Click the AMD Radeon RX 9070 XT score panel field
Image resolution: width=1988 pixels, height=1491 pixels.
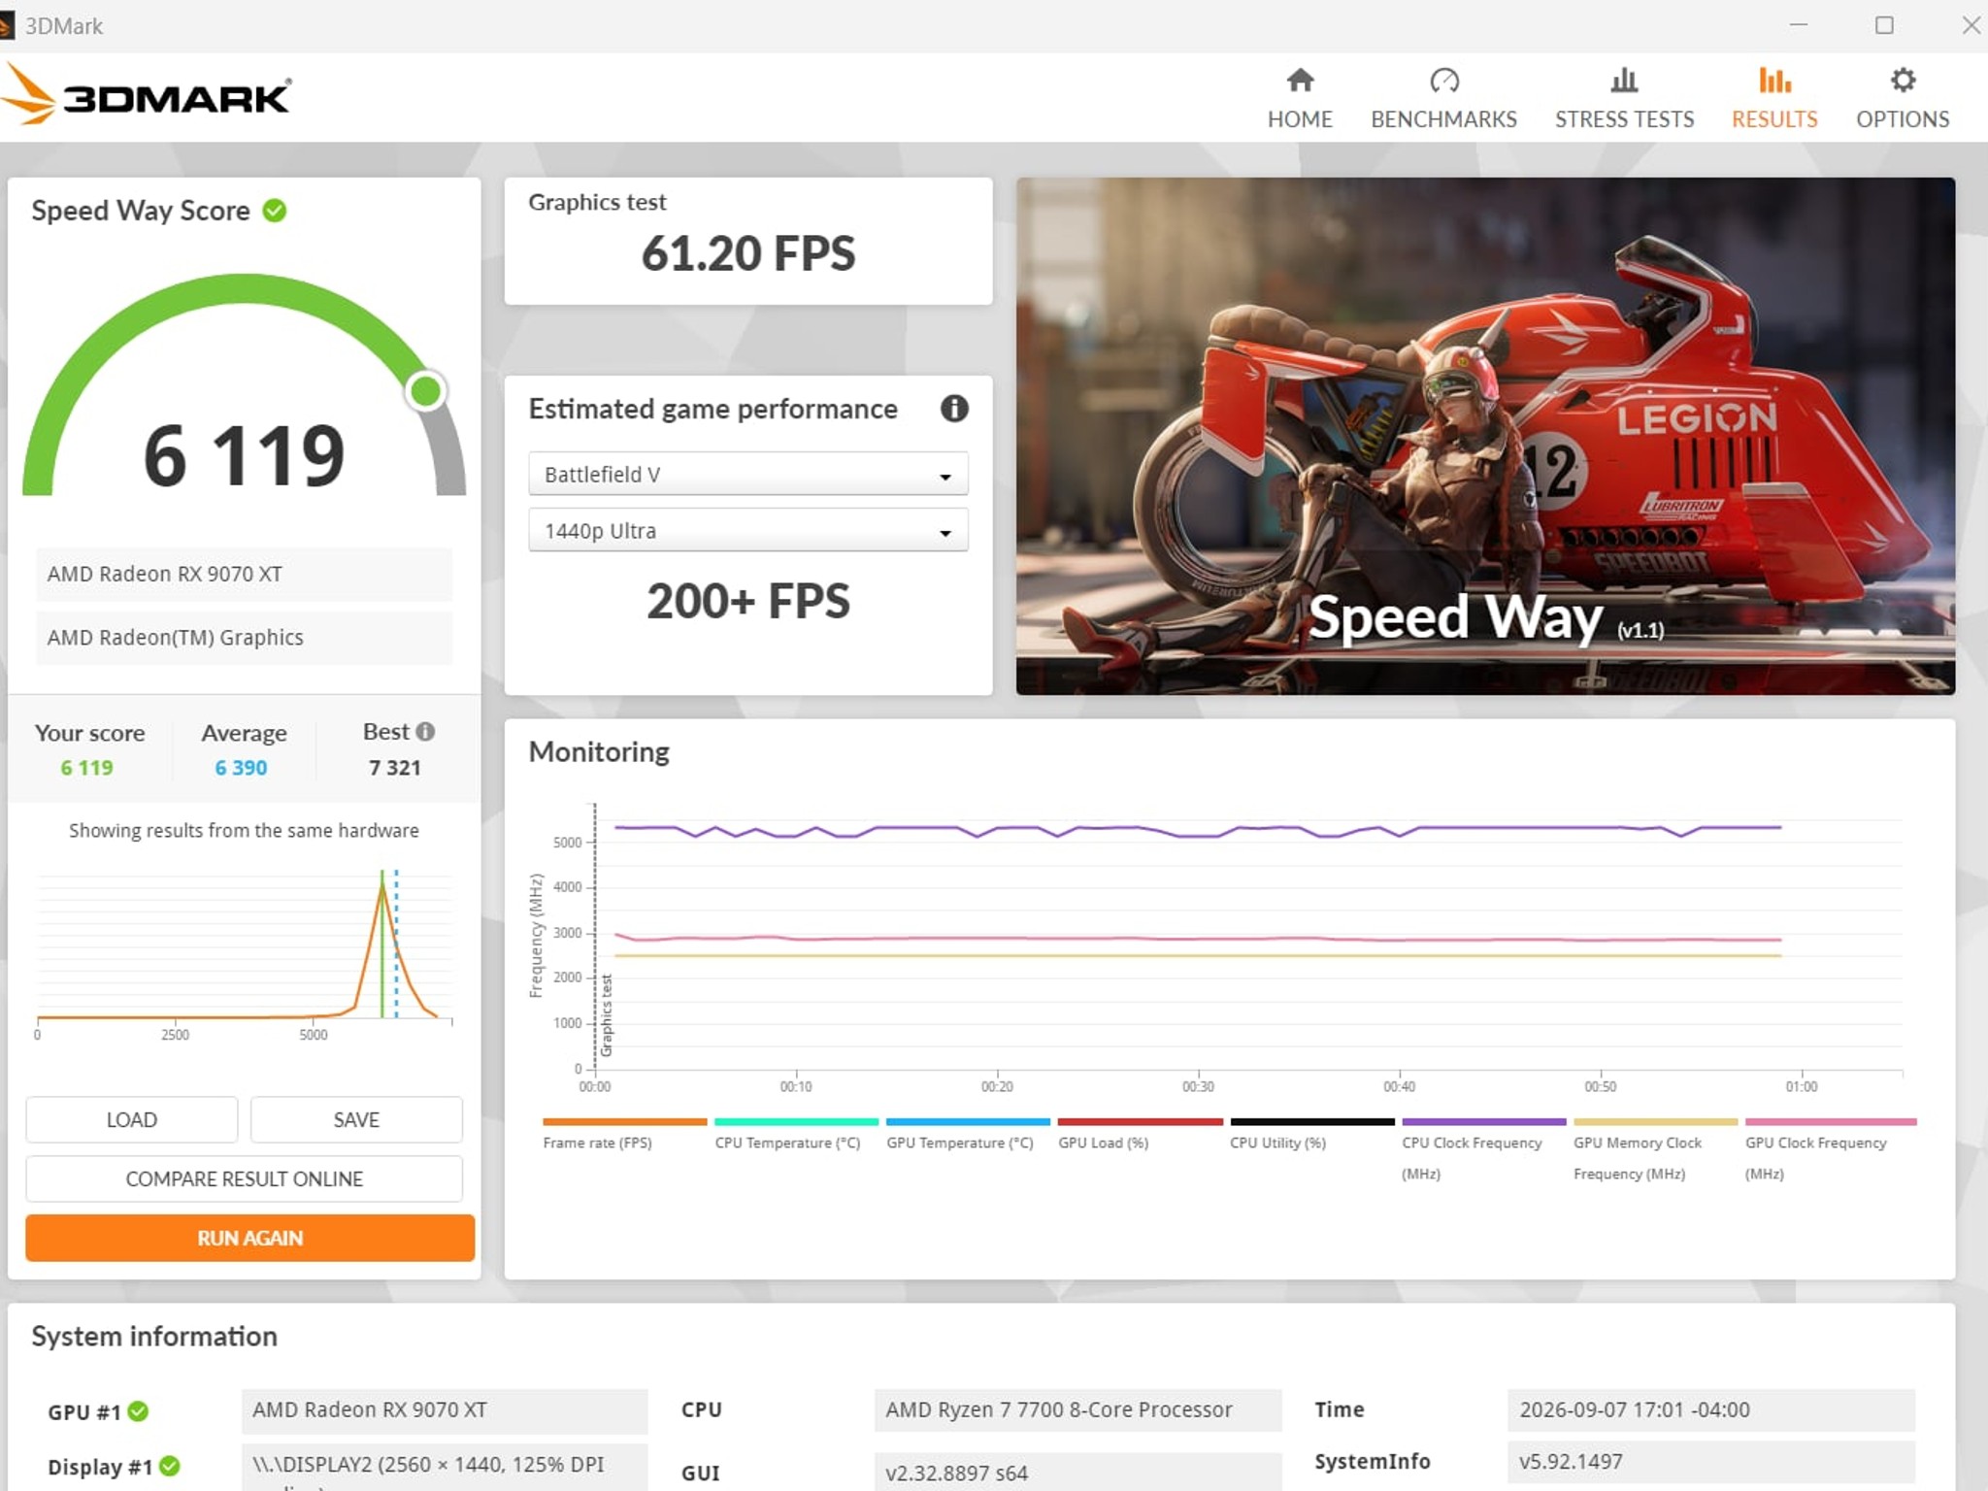point(244,574)
